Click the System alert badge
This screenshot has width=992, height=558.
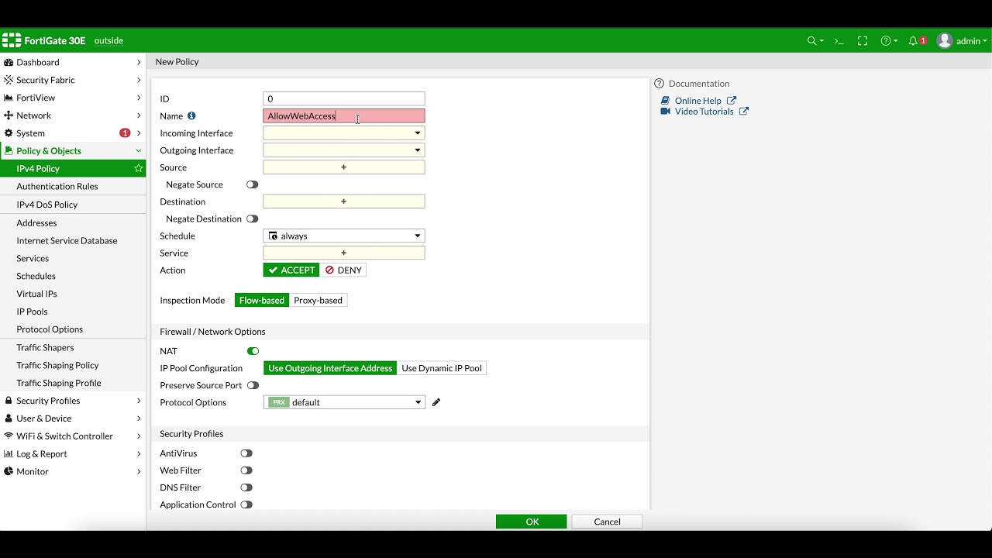(125, 133)
